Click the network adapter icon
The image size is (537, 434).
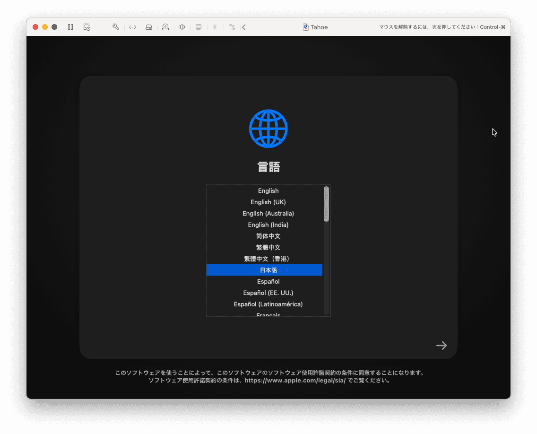click(133, 27)
